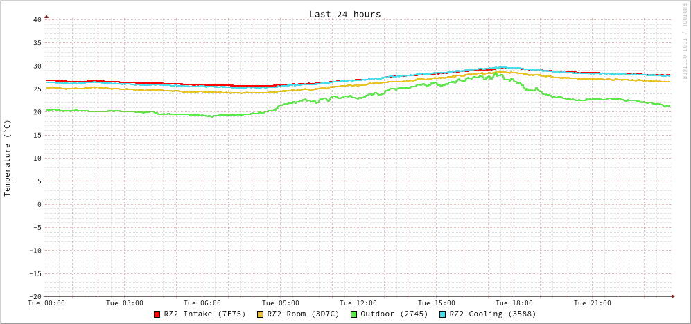Click the Temperature (°C) vertical axis label
The image size is (691, 324).
click(8, 158)
